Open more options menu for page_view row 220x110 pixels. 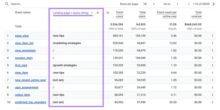pyautogui.click(x=213, y=36)
